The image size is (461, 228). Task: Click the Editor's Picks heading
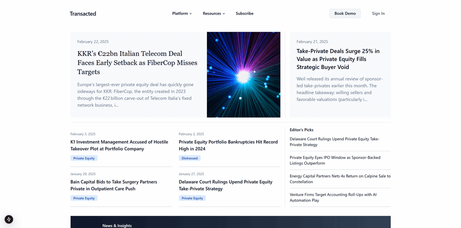tap(301, 130)
